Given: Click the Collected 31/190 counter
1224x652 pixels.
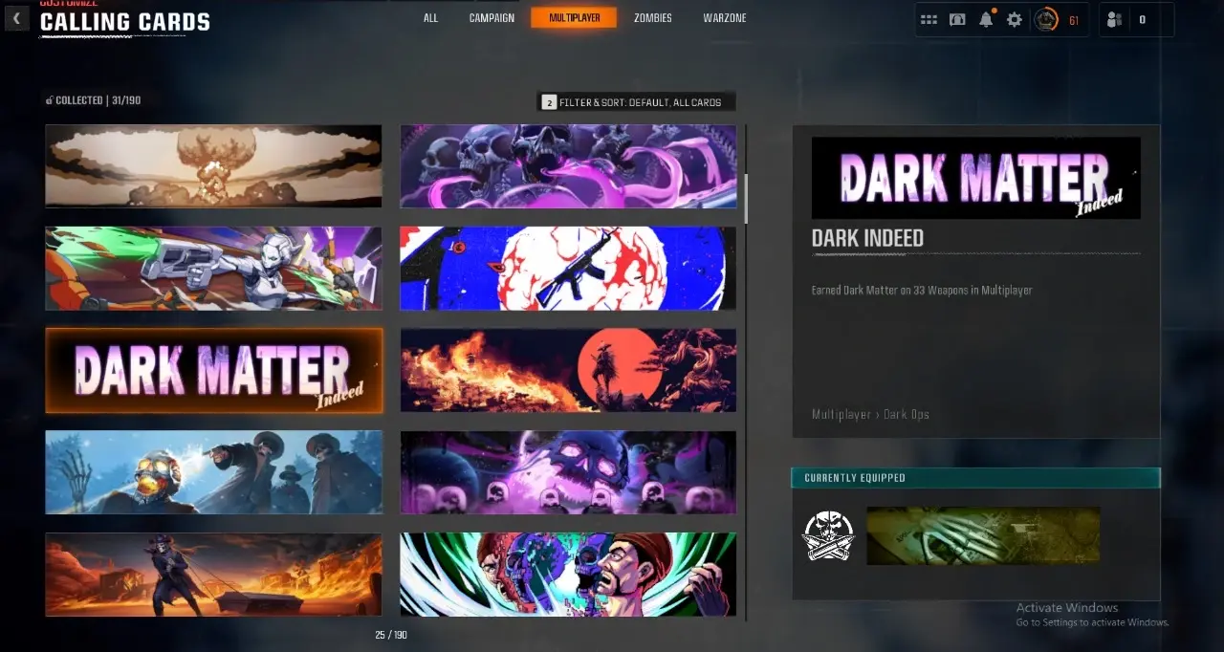Looking at the screenshot, I should (x=94, y=100).
